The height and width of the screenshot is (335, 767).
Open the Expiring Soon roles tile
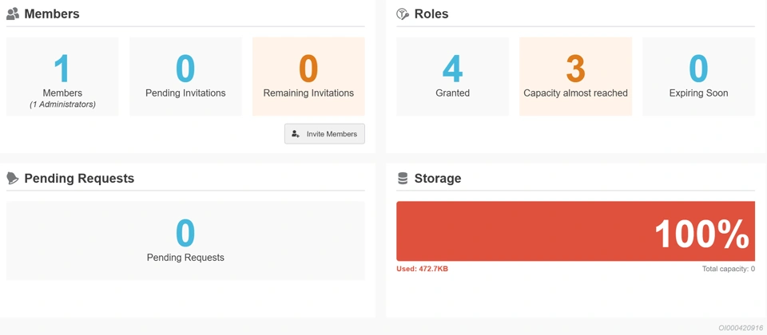pyautogui.click(x=698, y=77)
